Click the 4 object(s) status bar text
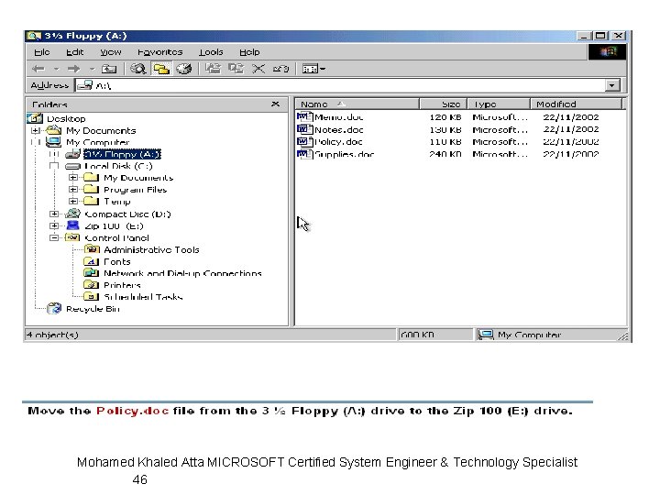Image resolution: width=660 pixels, height=495 pixels. click(52, 335)
